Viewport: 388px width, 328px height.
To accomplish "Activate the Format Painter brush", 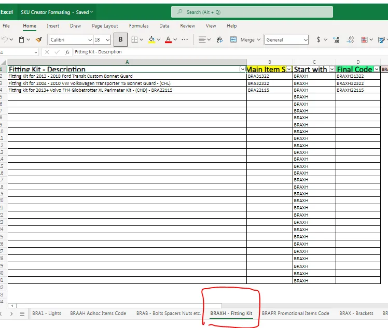I will point(38,39).
